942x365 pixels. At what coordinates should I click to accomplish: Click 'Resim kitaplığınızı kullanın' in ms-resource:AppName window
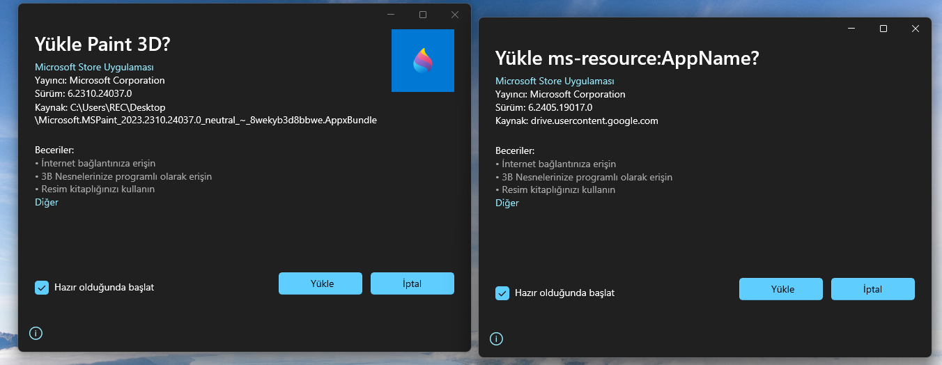pyautogui.click(x=555, y=189)
